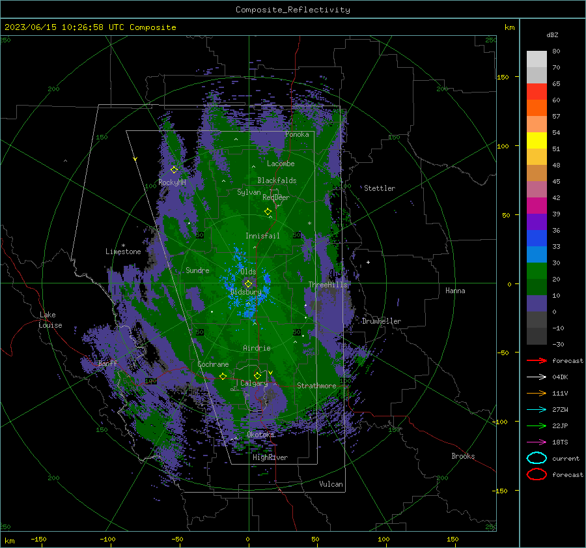Click the 150 right axis tick label
Image resolution: width=586 pixels, height=548 pixels.
[503, 77]
